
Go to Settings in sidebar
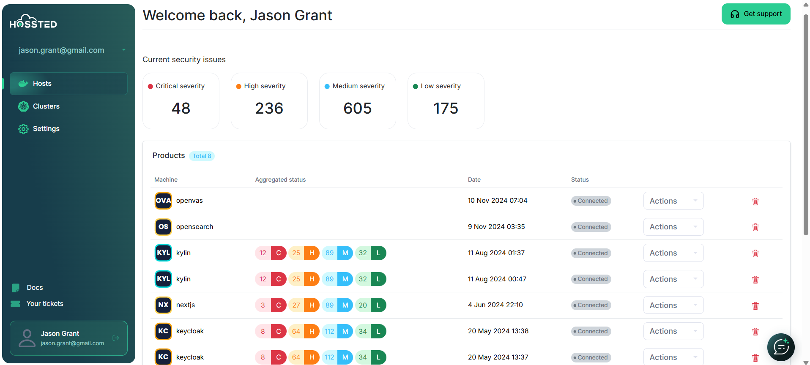pyautogui.click(x=46, y=129)
